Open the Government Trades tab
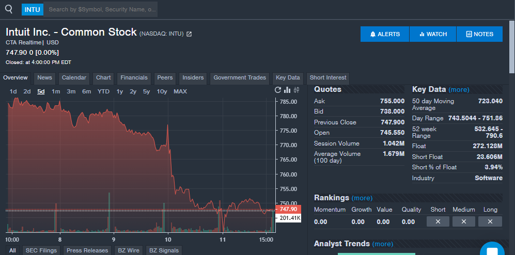 click(x=240, y=78)
